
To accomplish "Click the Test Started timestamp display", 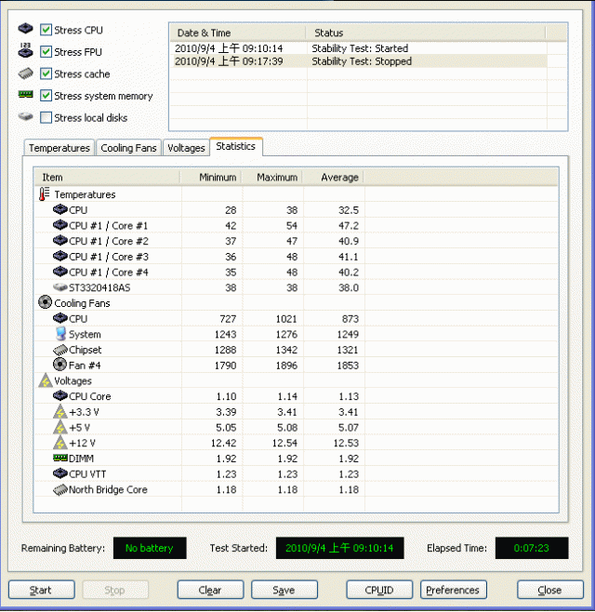I will 340,548.
